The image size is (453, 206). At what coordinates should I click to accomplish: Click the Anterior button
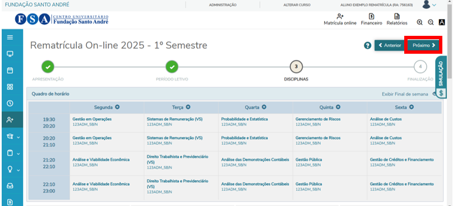pyautogui.click(x=390, y=45)
